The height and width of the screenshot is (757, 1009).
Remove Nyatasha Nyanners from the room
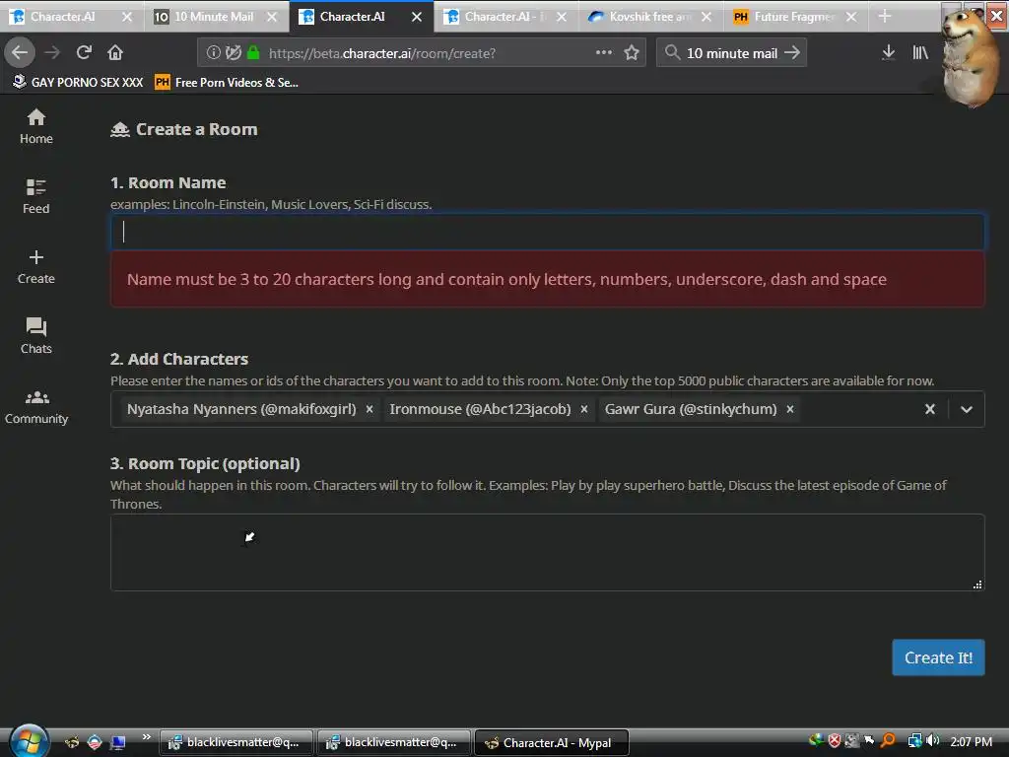[370, 409]
